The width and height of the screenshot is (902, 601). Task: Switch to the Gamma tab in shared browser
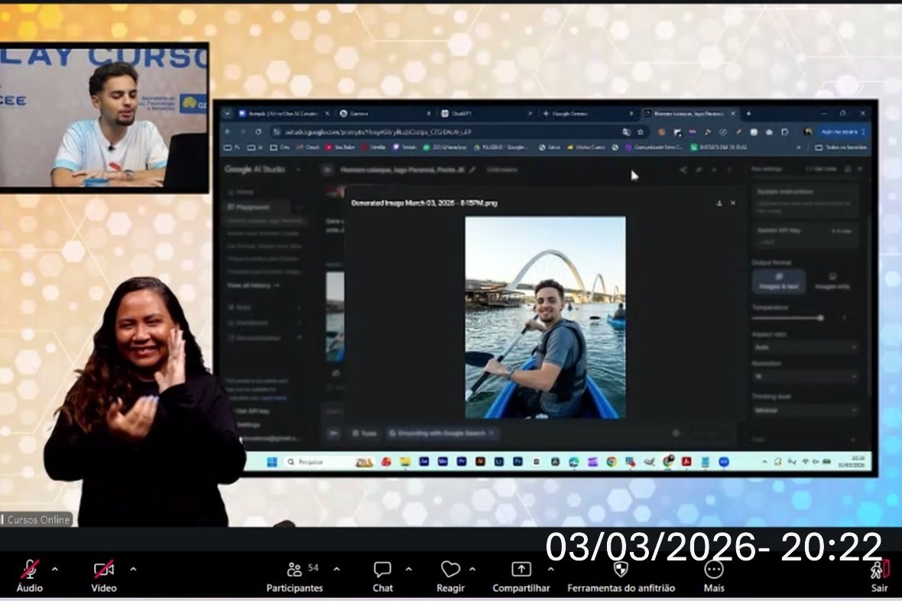[x=384, y=113]
